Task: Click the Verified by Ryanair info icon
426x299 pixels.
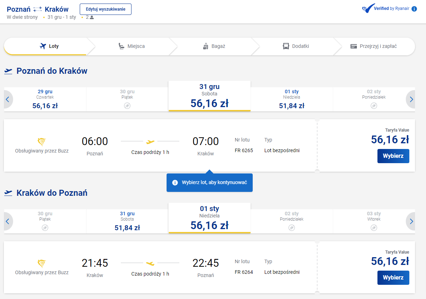Action: point(414,9)
